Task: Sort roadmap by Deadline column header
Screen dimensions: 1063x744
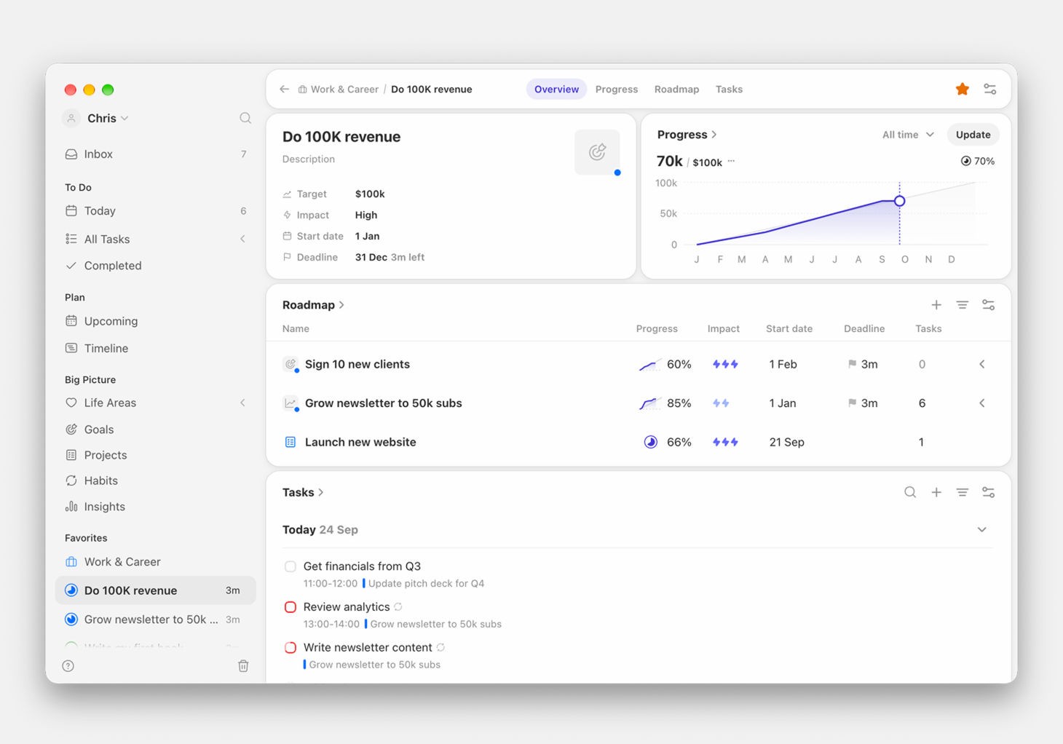Action: [864, 328]
